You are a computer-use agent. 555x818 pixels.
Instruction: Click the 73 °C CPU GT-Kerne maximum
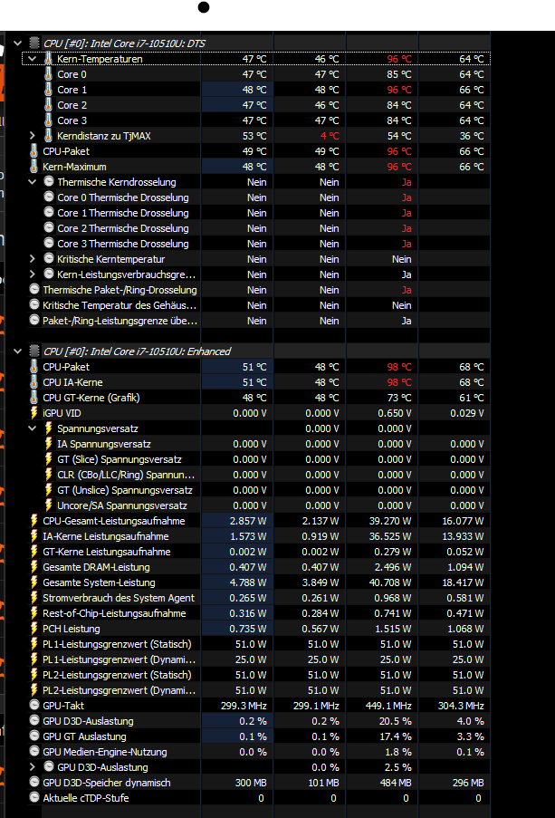coord(399,398)
